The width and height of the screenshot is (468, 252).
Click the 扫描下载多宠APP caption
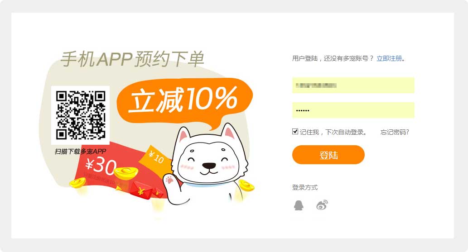coord(80,152)
